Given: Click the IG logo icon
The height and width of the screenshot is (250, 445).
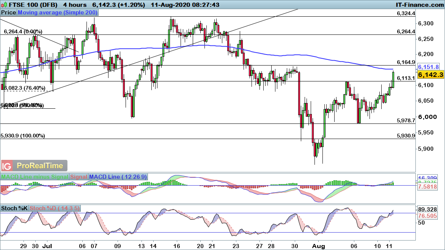Looking at the screenshot, I should click(7, 166).
